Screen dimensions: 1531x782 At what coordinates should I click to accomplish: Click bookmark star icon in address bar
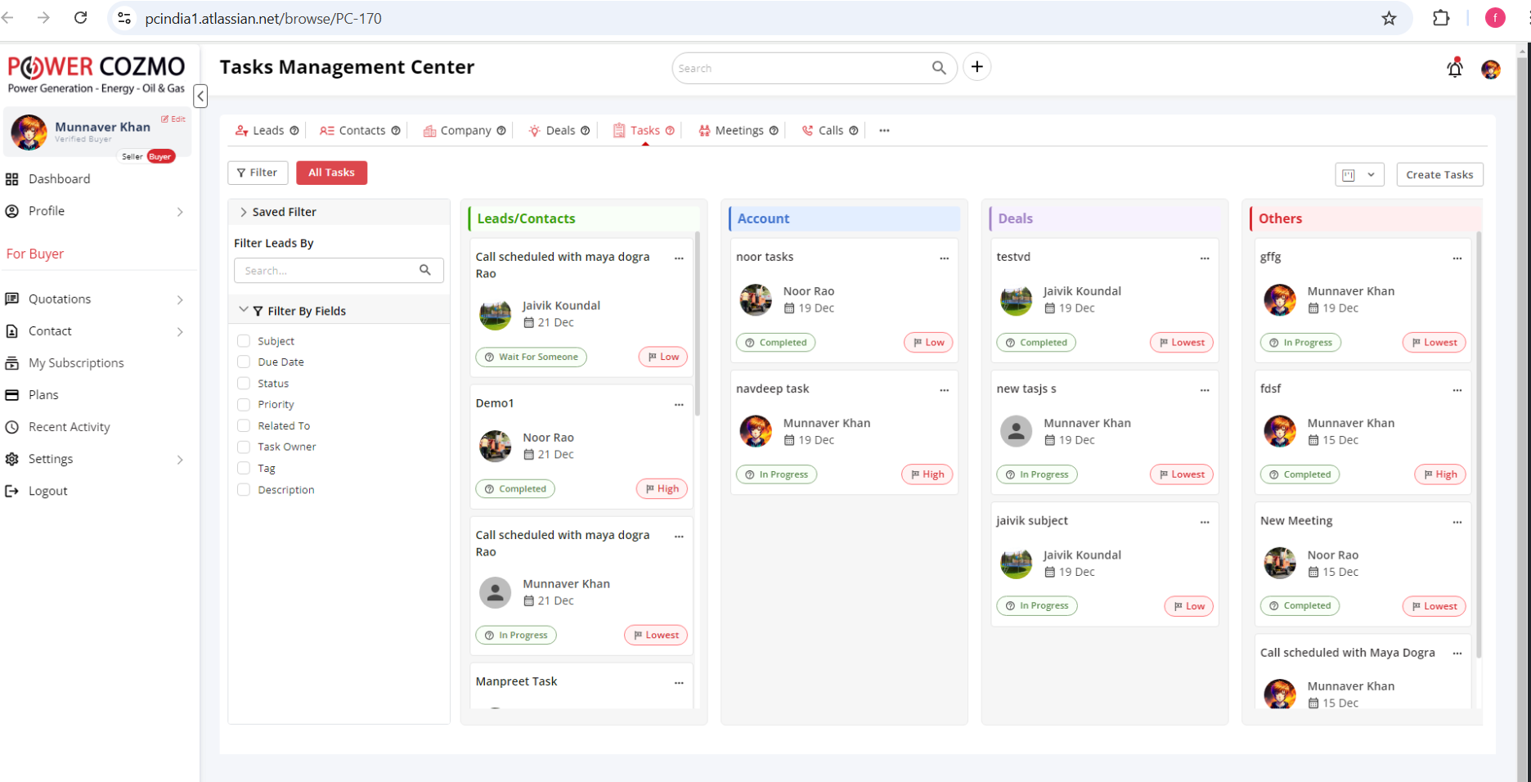click(1389, 18)
